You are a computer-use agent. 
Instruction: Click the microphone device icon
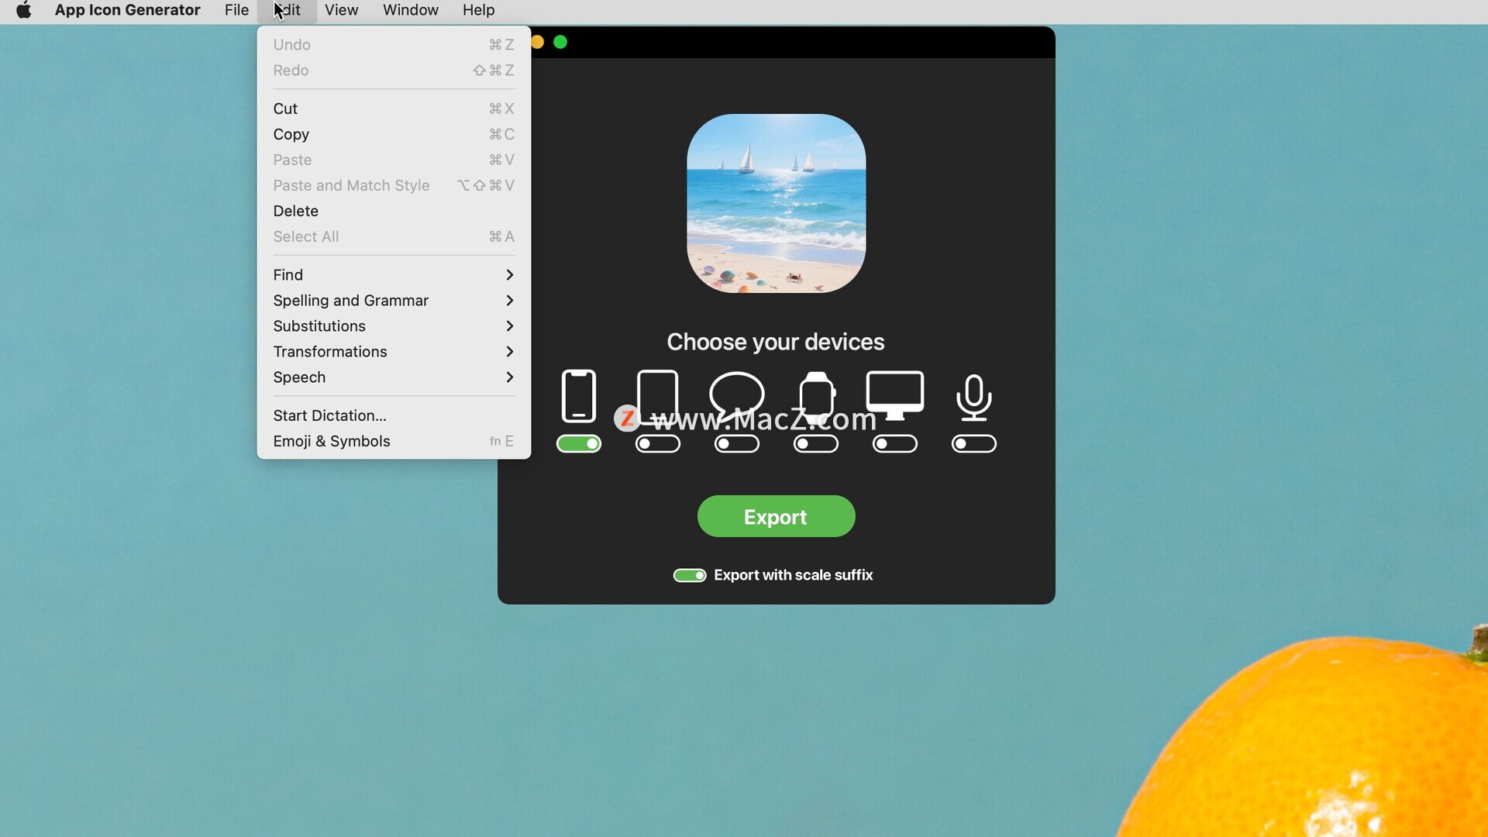tap(974, 398)
